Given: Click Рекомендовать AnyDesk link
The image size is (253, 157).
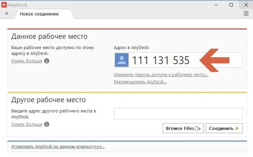Looking at the screenshot, I should (140, 82).
